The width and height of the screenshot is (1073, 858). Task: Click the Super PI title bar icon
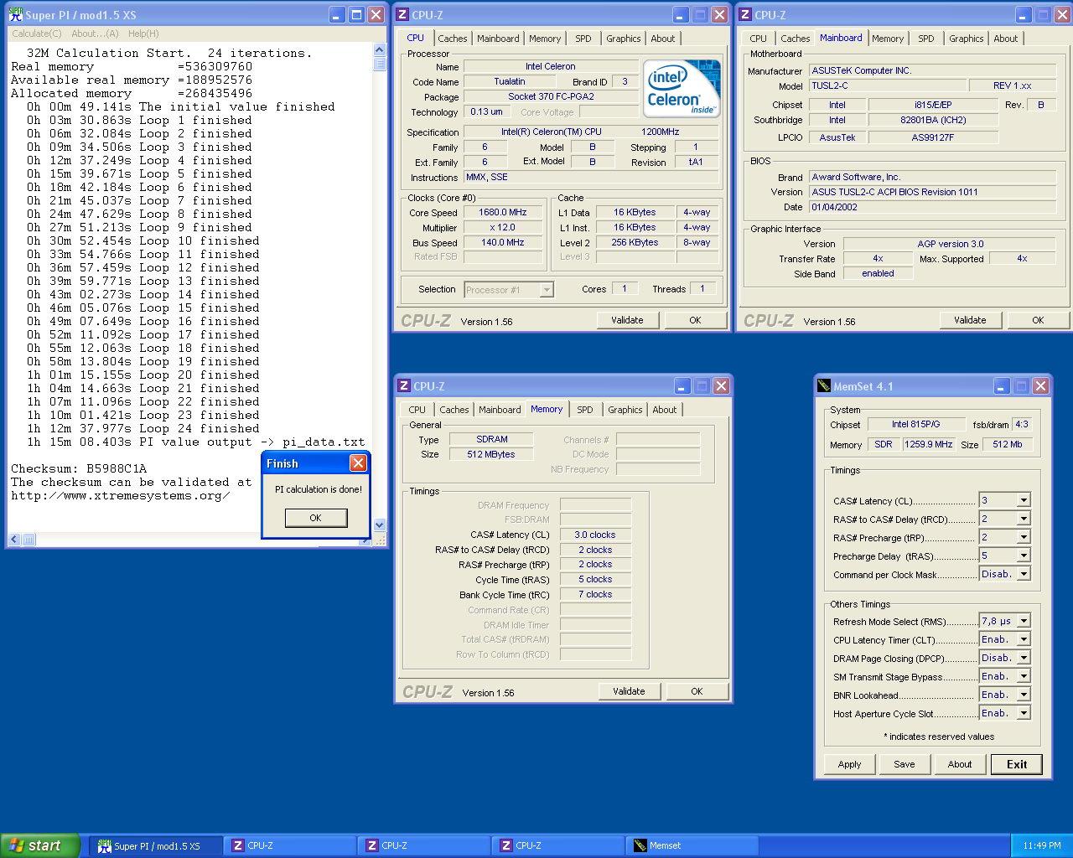[x=16, y=14]
